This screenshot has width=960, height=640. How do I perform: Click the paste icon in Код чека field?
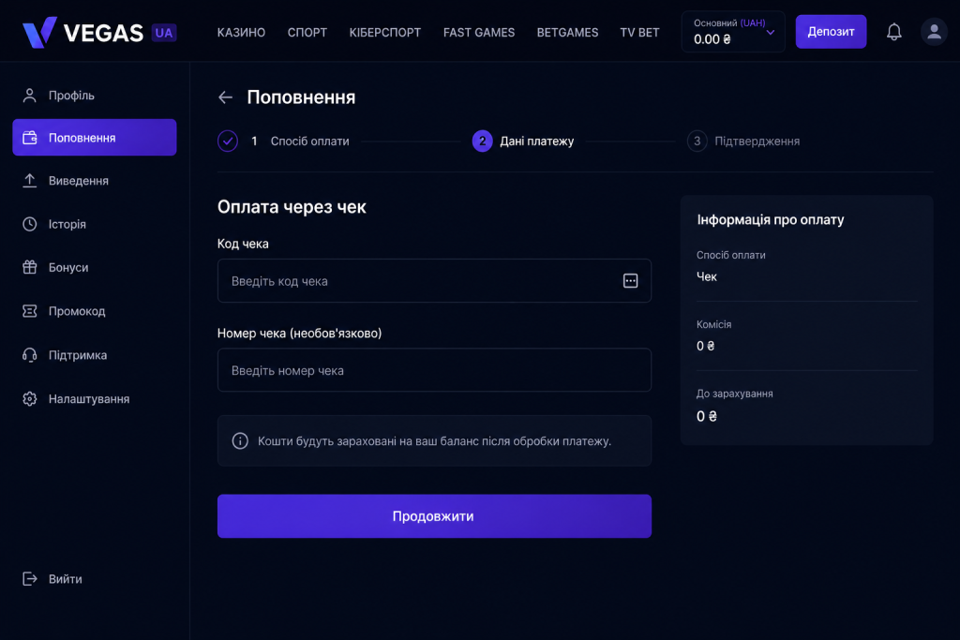[x=630, y=281]
